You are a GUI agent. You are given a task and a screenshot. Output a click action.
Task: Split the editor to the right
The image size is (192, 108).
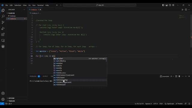[186, 10]
